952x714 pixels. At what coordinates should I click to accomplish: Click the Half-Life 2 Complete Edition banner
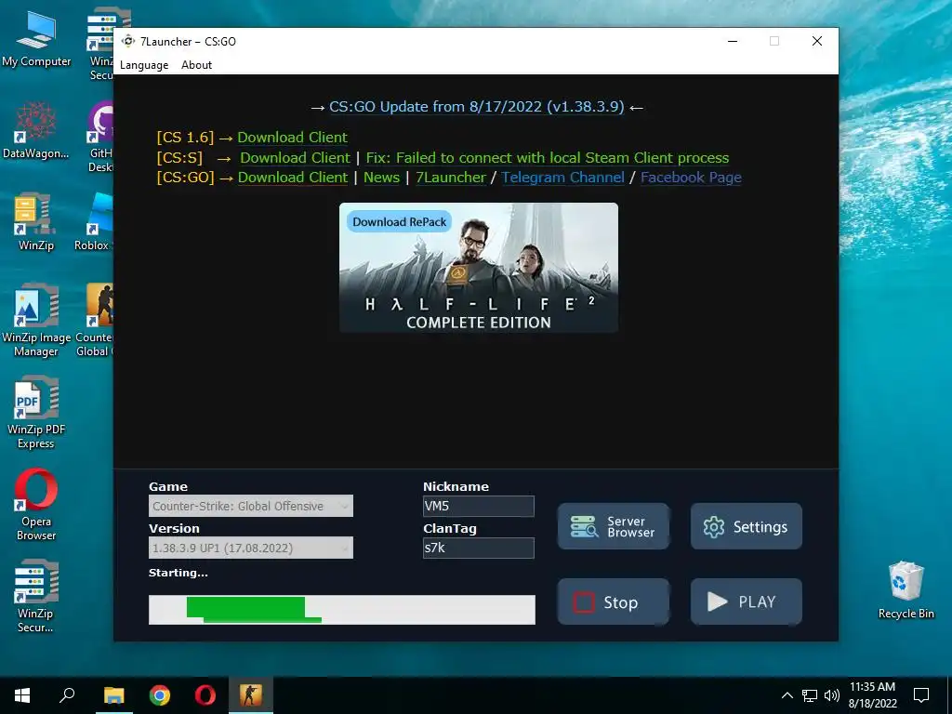(479, 268)
